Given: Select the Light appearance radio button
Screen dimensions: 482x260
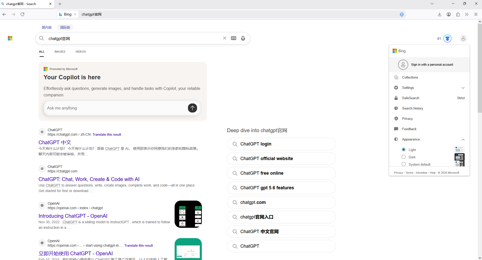Looking at the screenshot, I should tap(404, 150).
